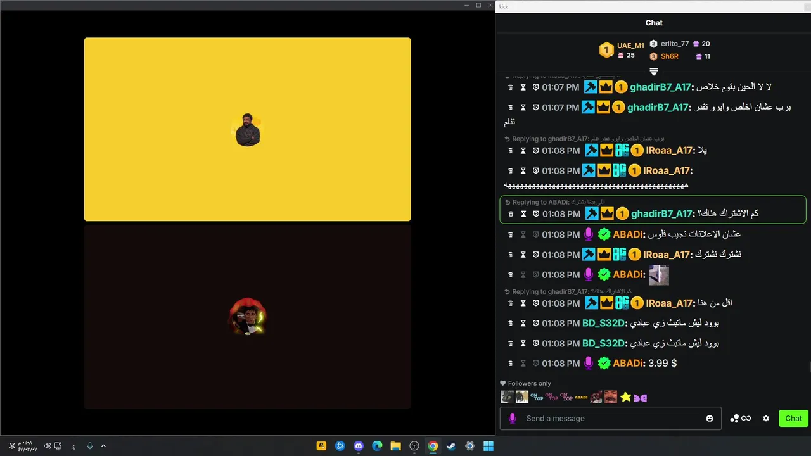Open image emote in ABADi's message

[659, 275]
